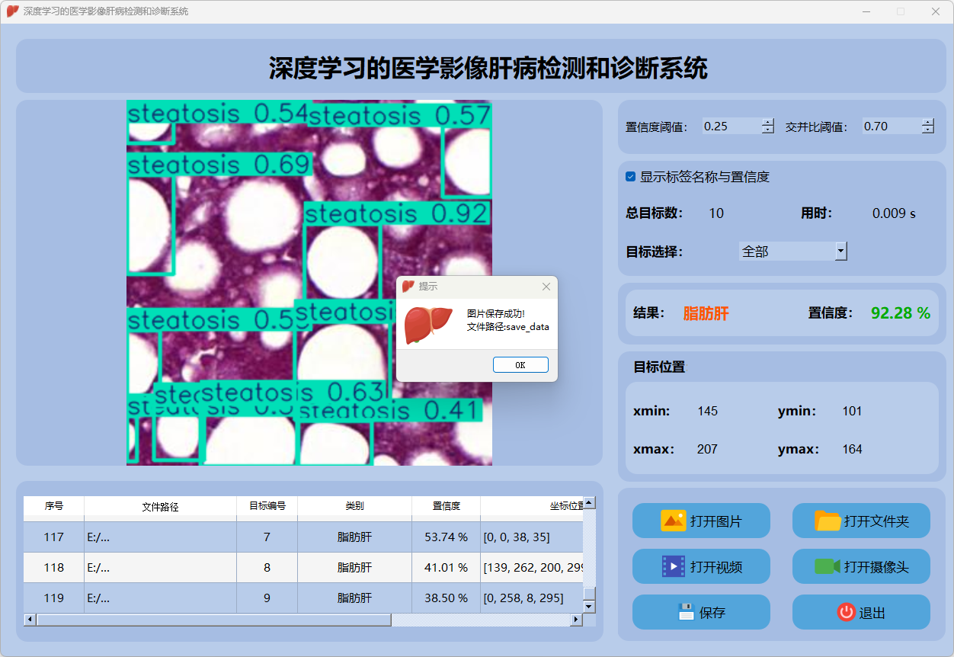Click the 目标编号 column header
Viewport: 954px width, 657px height.
coord(267,506)
